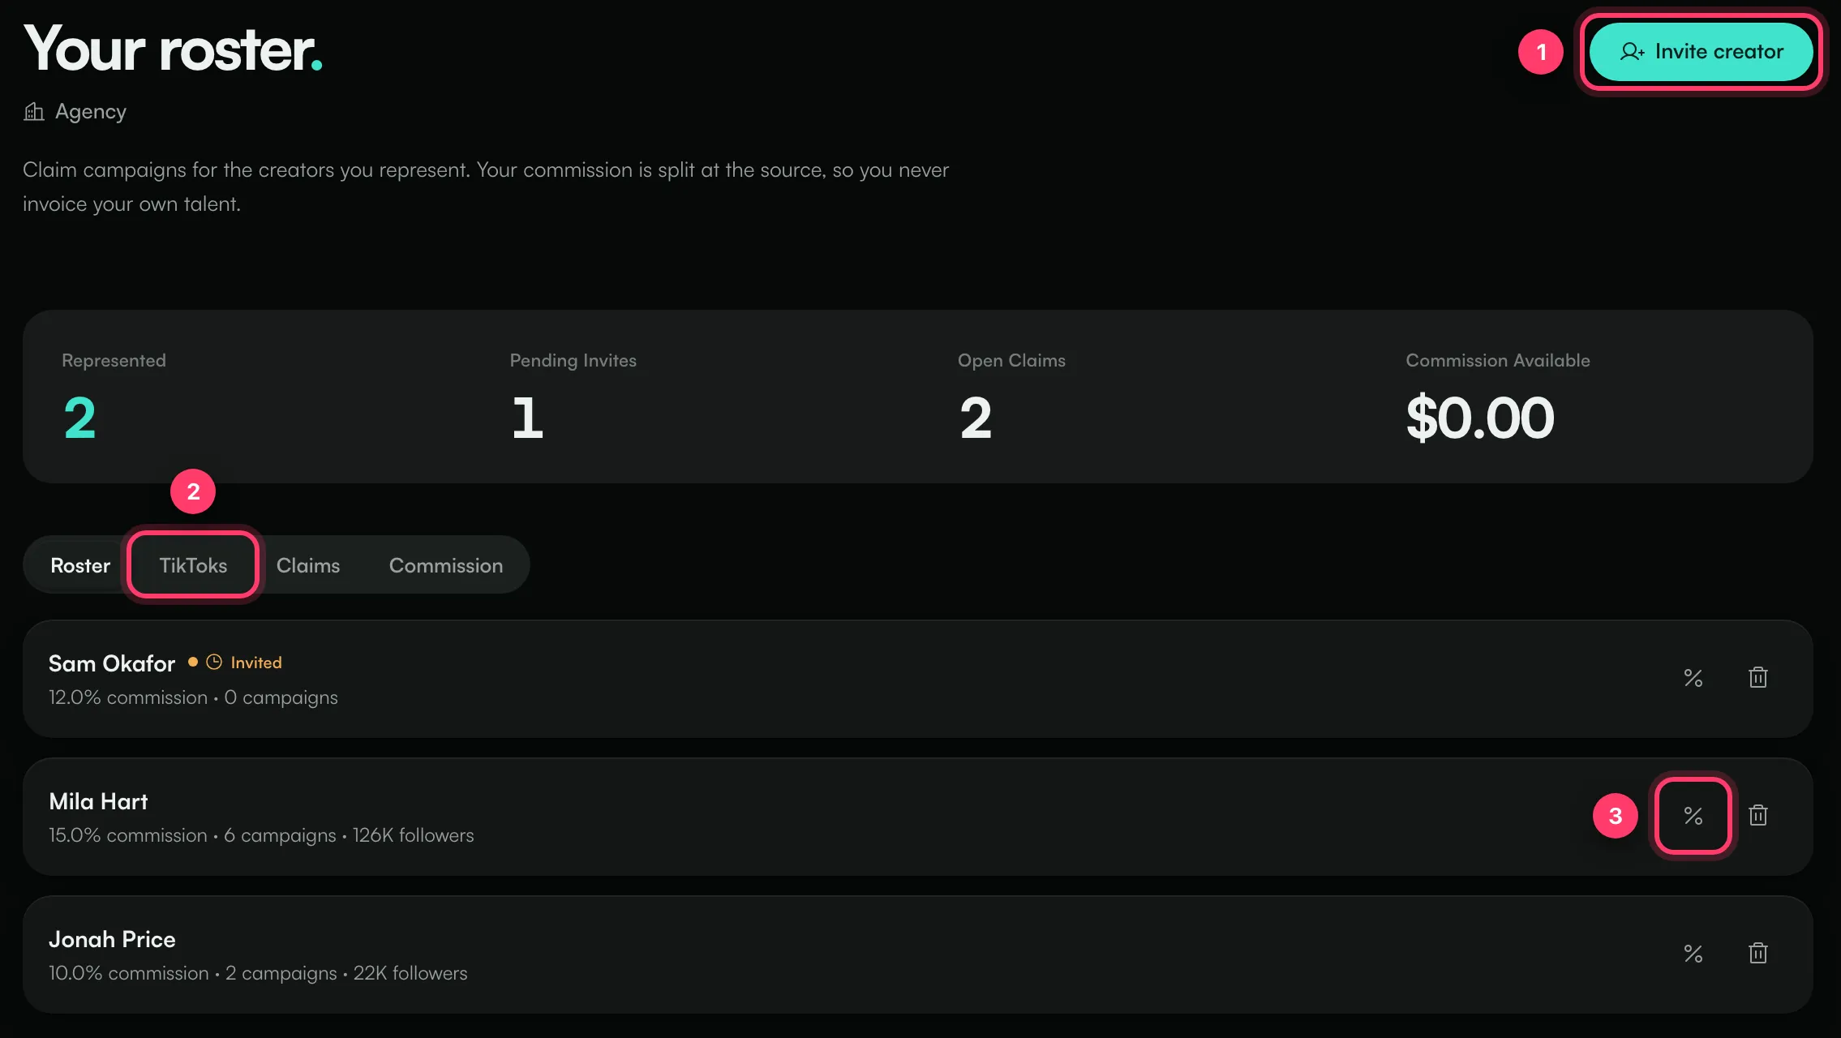
Task: Click the Invite creator button
Action: (x=1701, y=52)
